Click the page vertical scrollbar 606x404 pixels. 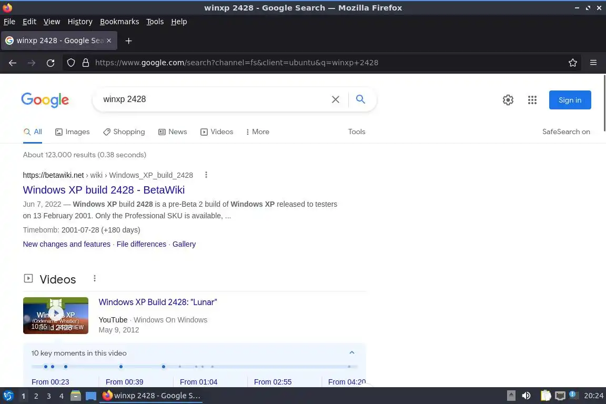[604, 104]
